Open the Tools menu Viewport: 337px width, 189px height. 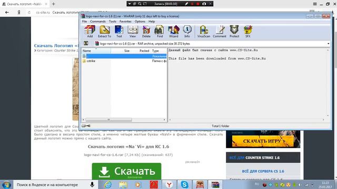[x=112, y=22]
